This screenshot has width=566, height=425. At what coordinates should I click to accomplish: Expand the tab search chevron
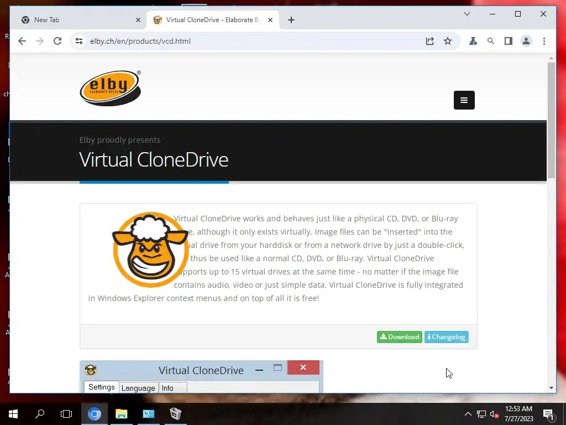click(467, 14)
